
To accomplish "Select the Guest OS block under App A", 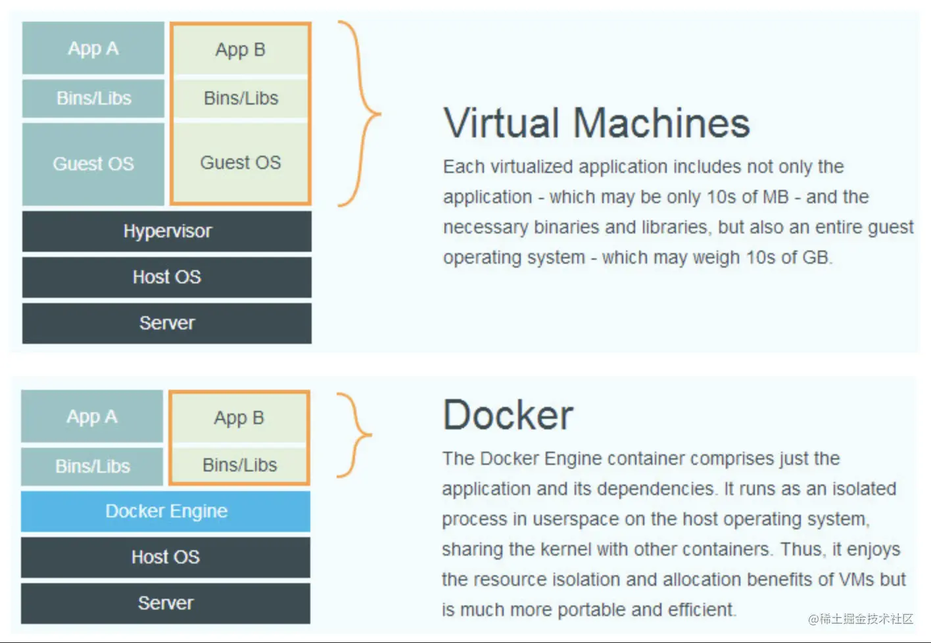I will 93,163.
